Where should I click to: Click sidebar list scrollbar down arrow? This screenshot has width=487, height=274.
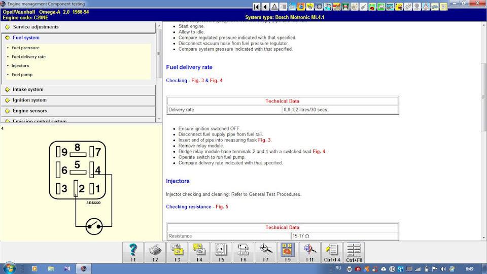tap(159, 119)
